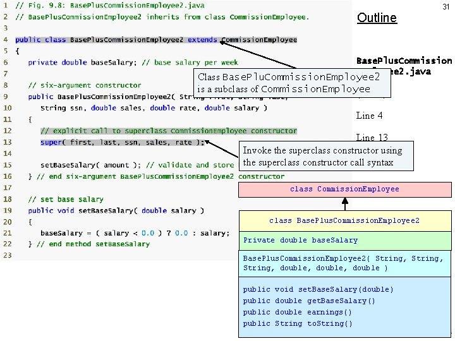Click the '// explicit call to superclass' comment

pos(169,131)
